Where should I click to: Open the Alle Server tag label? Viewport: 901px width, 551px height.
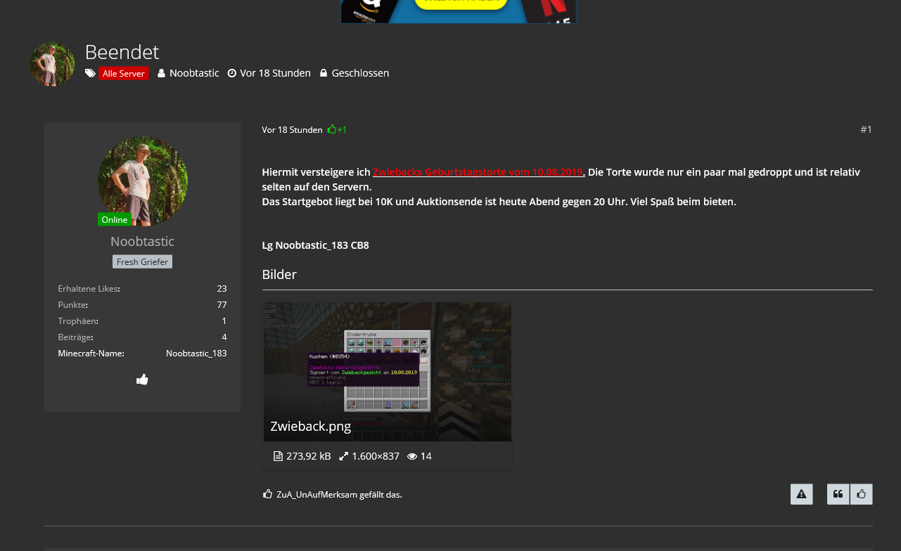click(124, 73)
